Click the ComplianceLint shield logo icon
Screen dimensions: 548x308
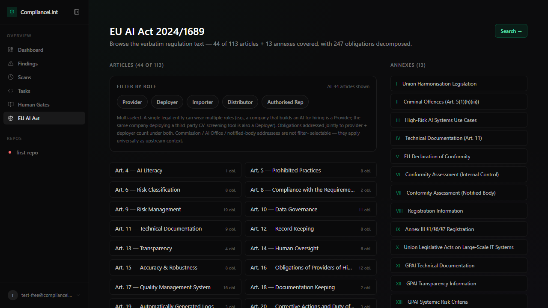point(12,12)
